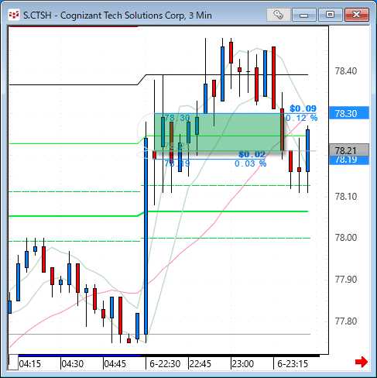Click the 78.10 price scale label
Screen dimensions: 377x378
346,197
